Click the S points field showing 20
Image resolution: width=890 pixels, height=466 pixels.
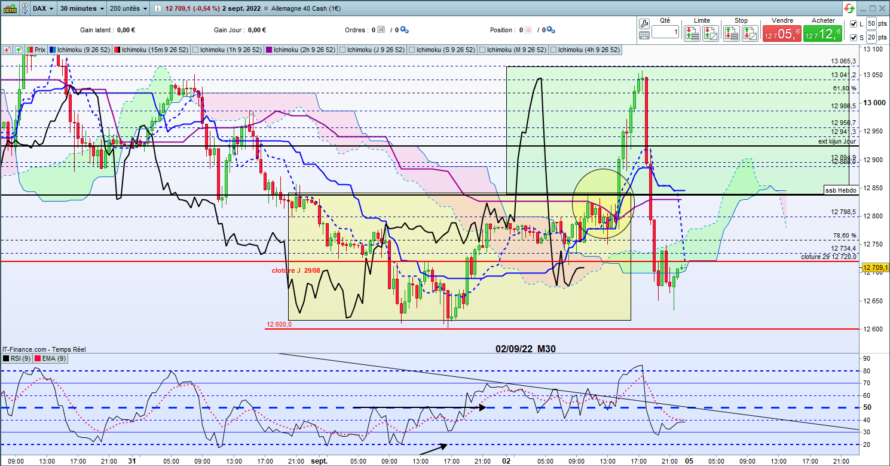(x=872, y=38)
